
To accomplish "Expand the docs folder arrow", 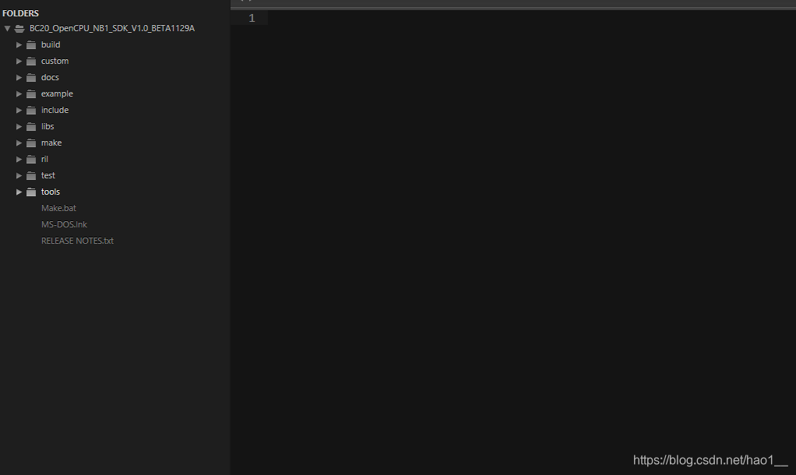I will (19, 77).
